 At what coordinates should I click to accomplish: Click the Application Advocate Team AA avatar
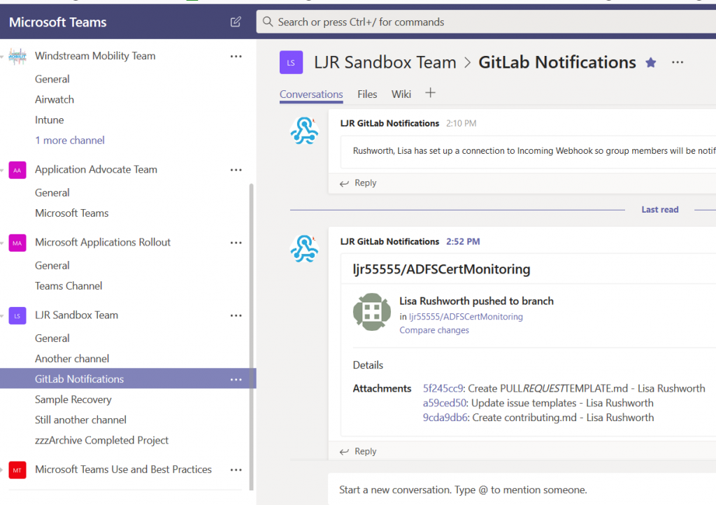coord(17,169)
